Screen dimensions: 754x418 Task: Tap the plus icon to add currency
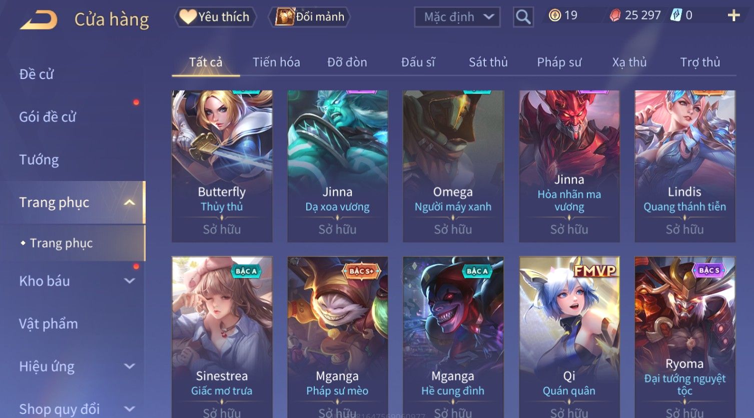[733, 15]
